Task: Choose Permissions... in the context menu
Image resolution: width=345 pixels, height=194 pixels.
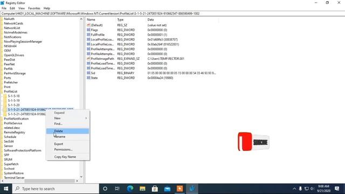Action: 67,150
